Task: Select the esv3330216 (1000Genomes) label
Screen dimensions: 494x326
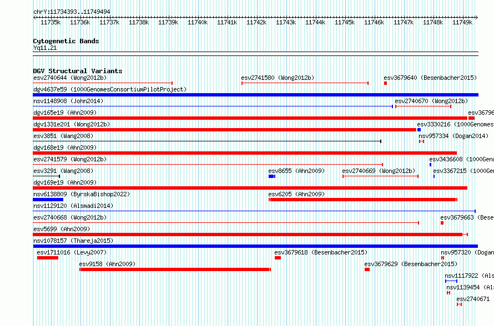Action: coord(455,124)
